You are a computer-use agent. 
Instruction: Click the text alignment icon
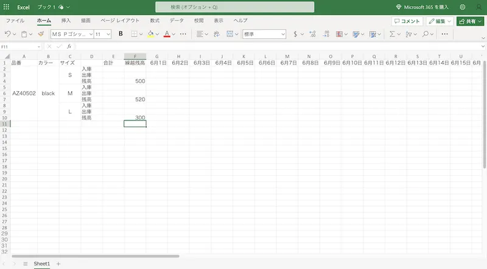(x=200, y=34)
